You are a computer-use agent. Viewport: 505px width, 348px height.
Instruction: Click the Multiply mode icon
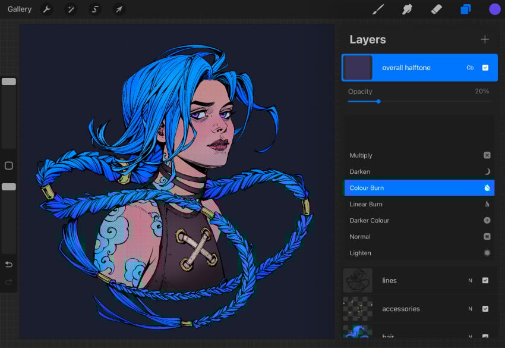[487, 155]
